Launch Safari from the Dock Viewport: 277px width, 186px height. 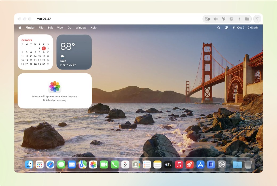[x=50, y=165]
